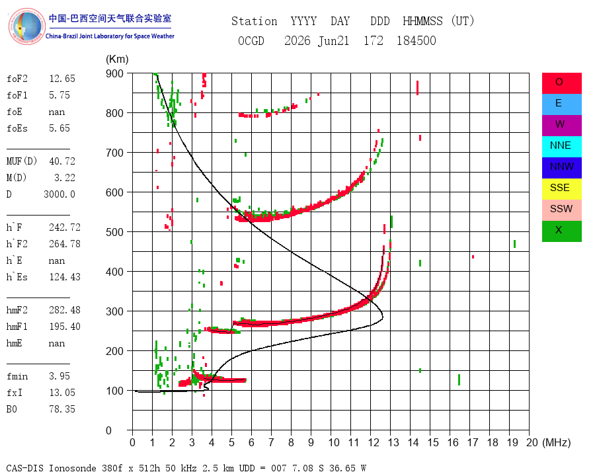Click the yellow SSE legend swatch
This screenshot has width=595, height=476.
(561, 189)
